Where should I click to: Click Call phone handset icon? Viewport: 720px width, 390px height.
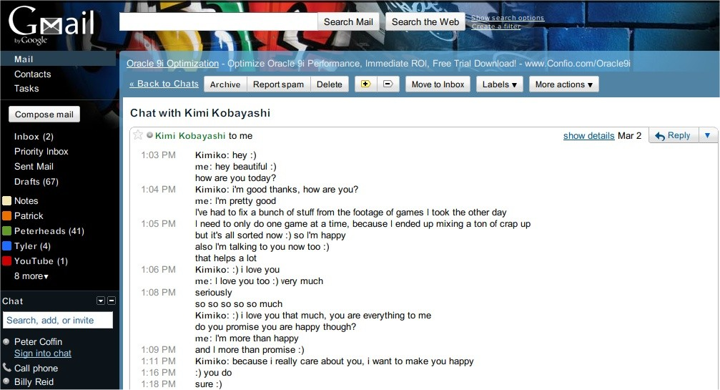tap(7, 368)
